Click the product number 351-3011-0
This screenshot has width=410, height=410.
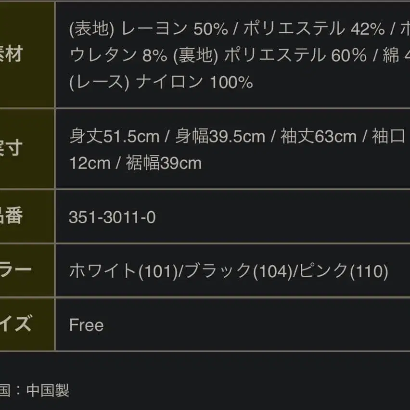tap(112, 218)
